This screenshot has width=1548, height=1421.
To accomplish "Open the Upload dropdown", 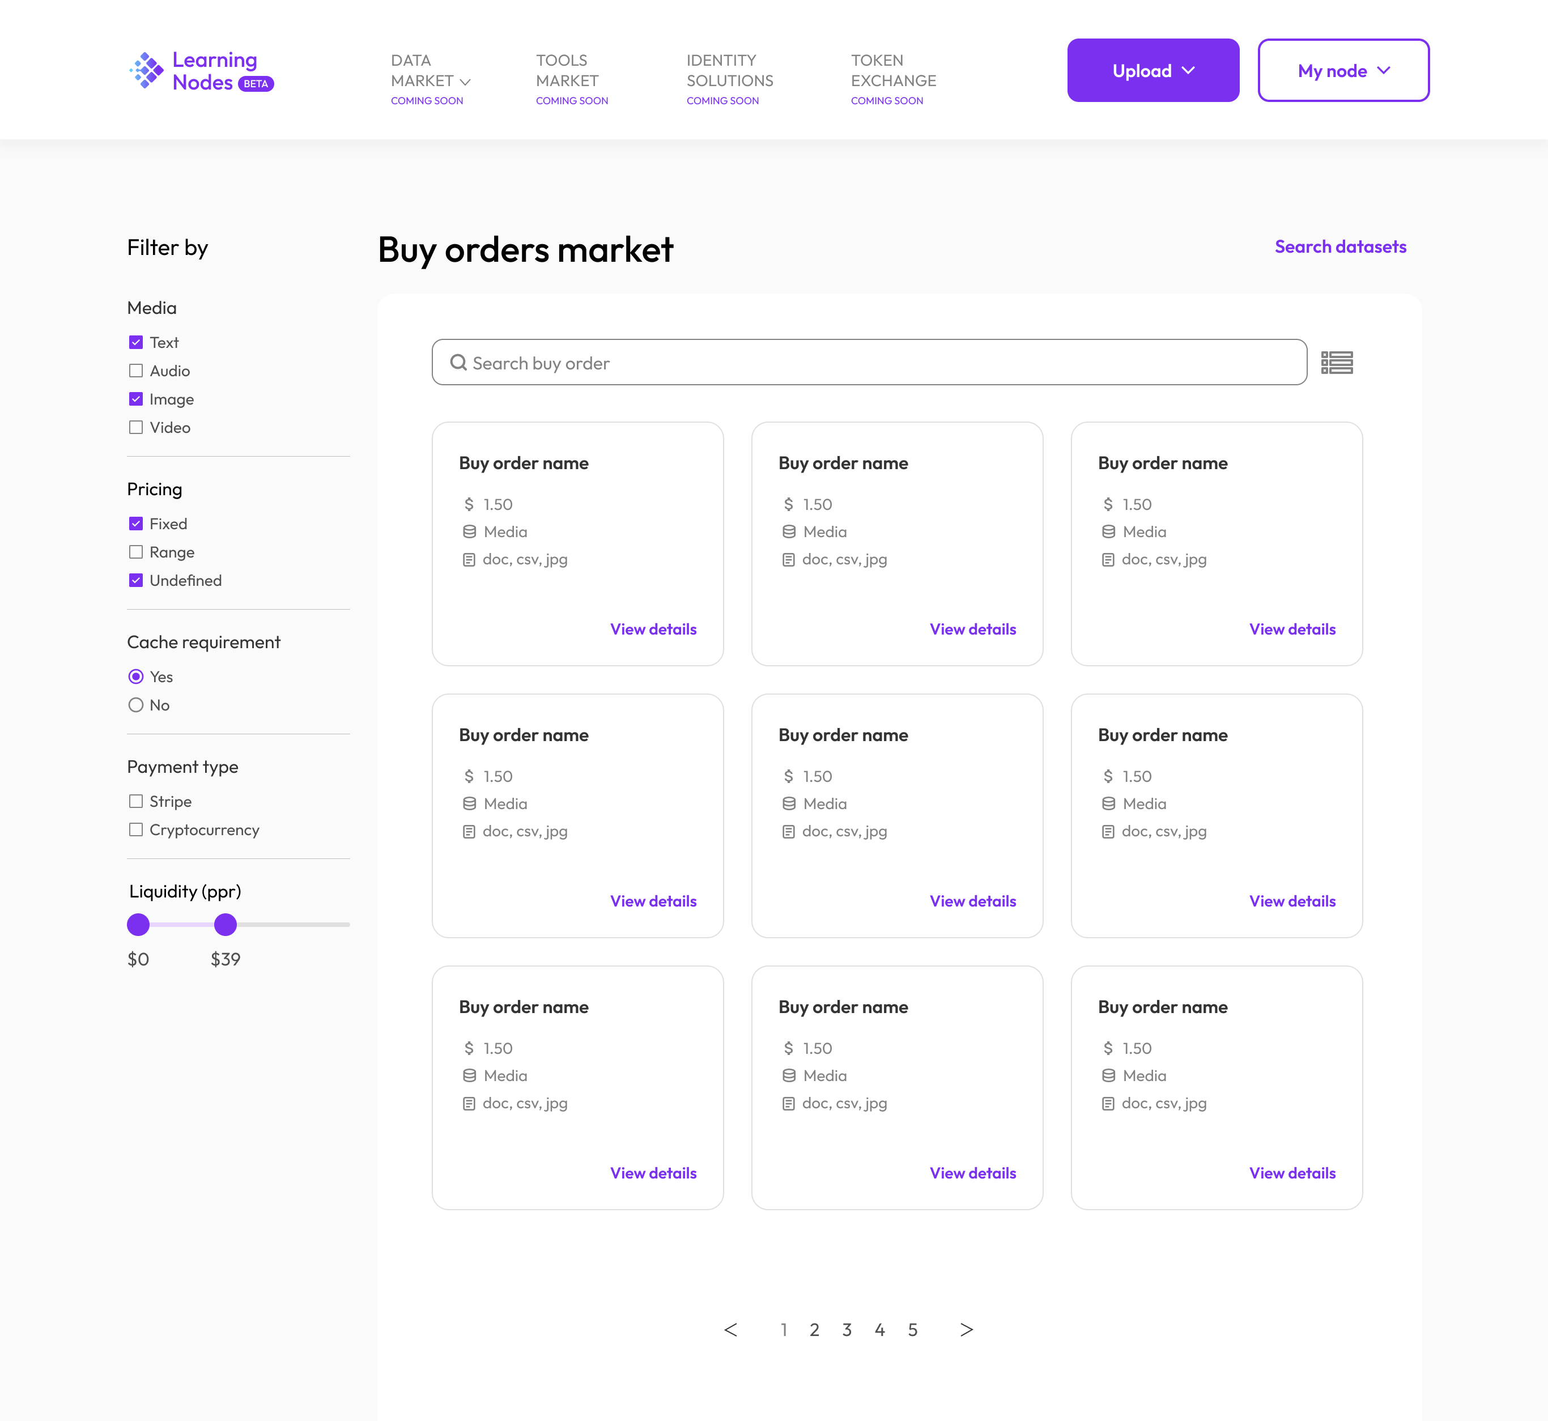I will [1153, 70].
